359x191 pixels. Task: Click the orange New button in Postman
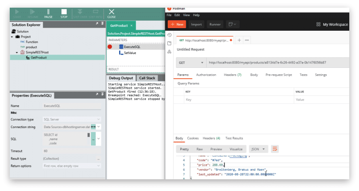[x=177, y=24]
